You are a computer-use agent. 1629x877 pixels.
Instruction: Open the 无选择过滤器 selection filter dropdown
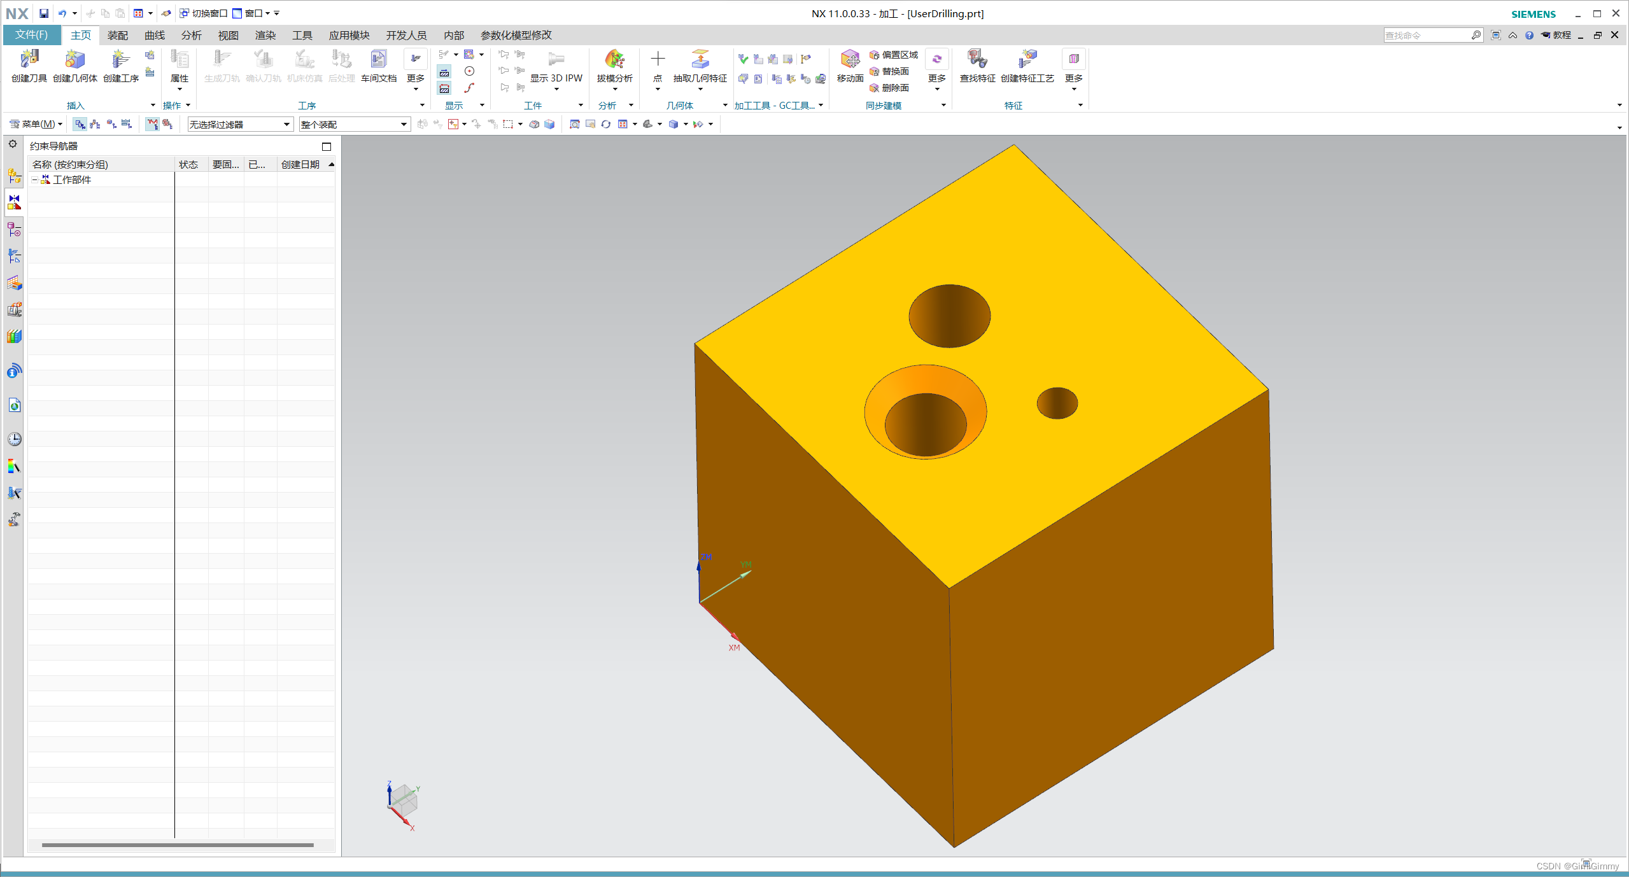pos(239,125)
